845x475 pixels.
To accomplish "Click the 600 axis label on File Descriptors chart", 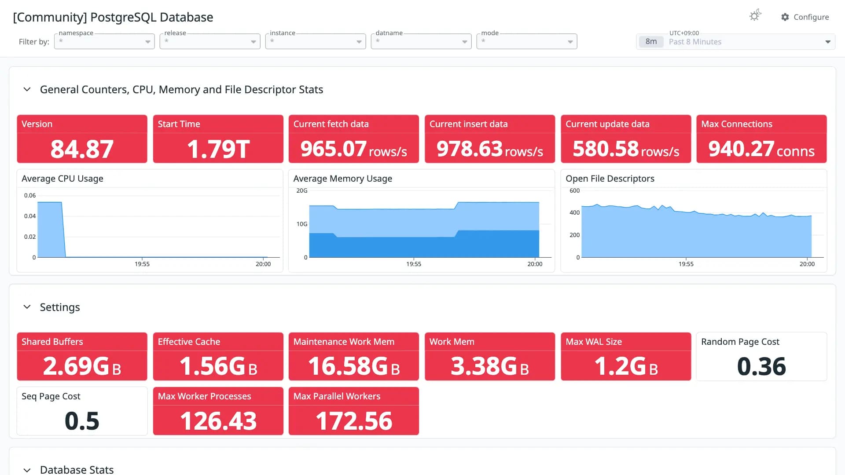I will pyautogui.click(x=574, y=190).
